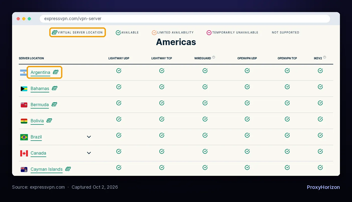Click the expressvpn.com/vpn-server address bar

point(185,19)
